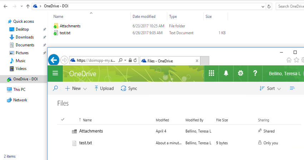
Task: Open Documents in navigation pane
Action: [25, 45]
